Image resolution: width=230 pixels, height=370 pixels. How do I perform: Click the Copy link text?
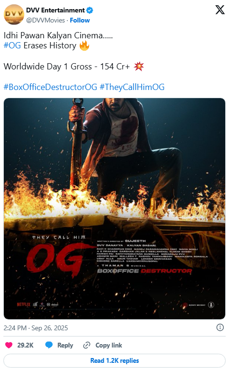point(109,345)
